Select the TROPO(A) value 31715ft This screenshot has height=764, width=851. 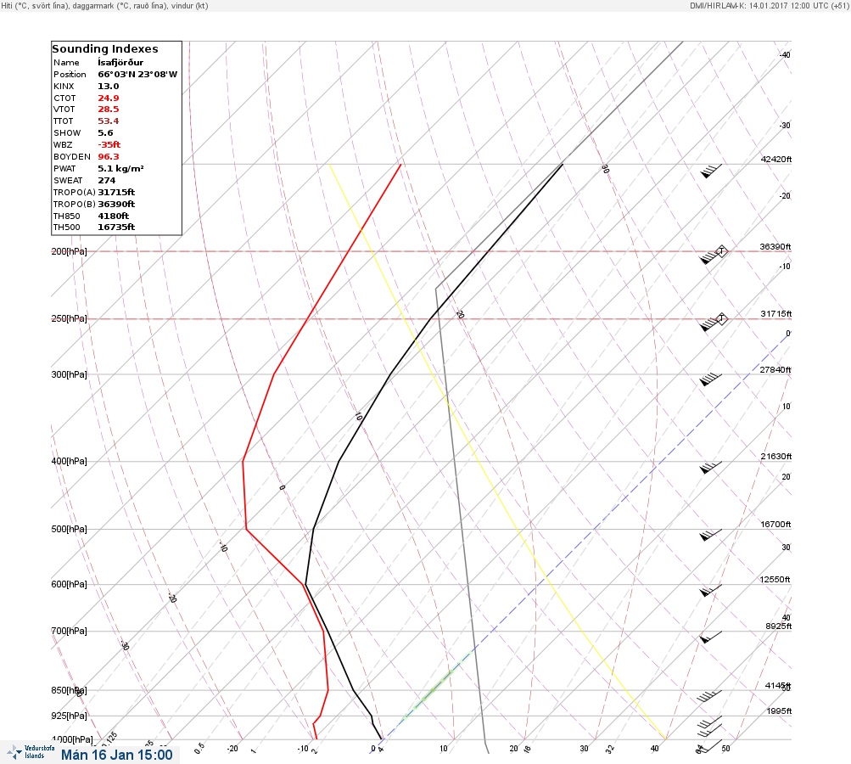click(x=116, y=192)
